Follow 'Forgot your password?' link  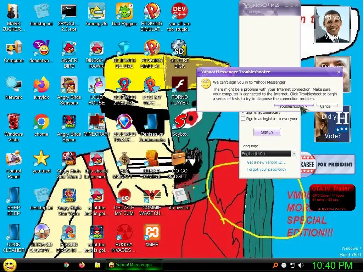[x=267, y=169]
